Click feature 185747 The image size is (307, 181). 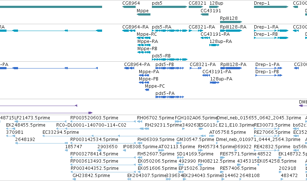pos(74,146)
